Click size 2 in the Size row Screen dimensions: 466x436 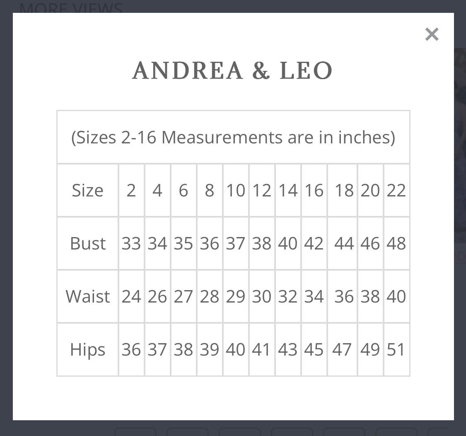pos(131,191)
